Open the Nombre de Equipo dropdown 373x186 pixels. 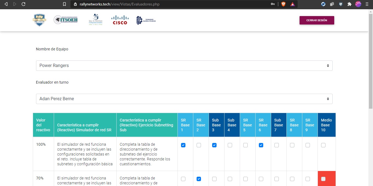click(x=184, y=66)
